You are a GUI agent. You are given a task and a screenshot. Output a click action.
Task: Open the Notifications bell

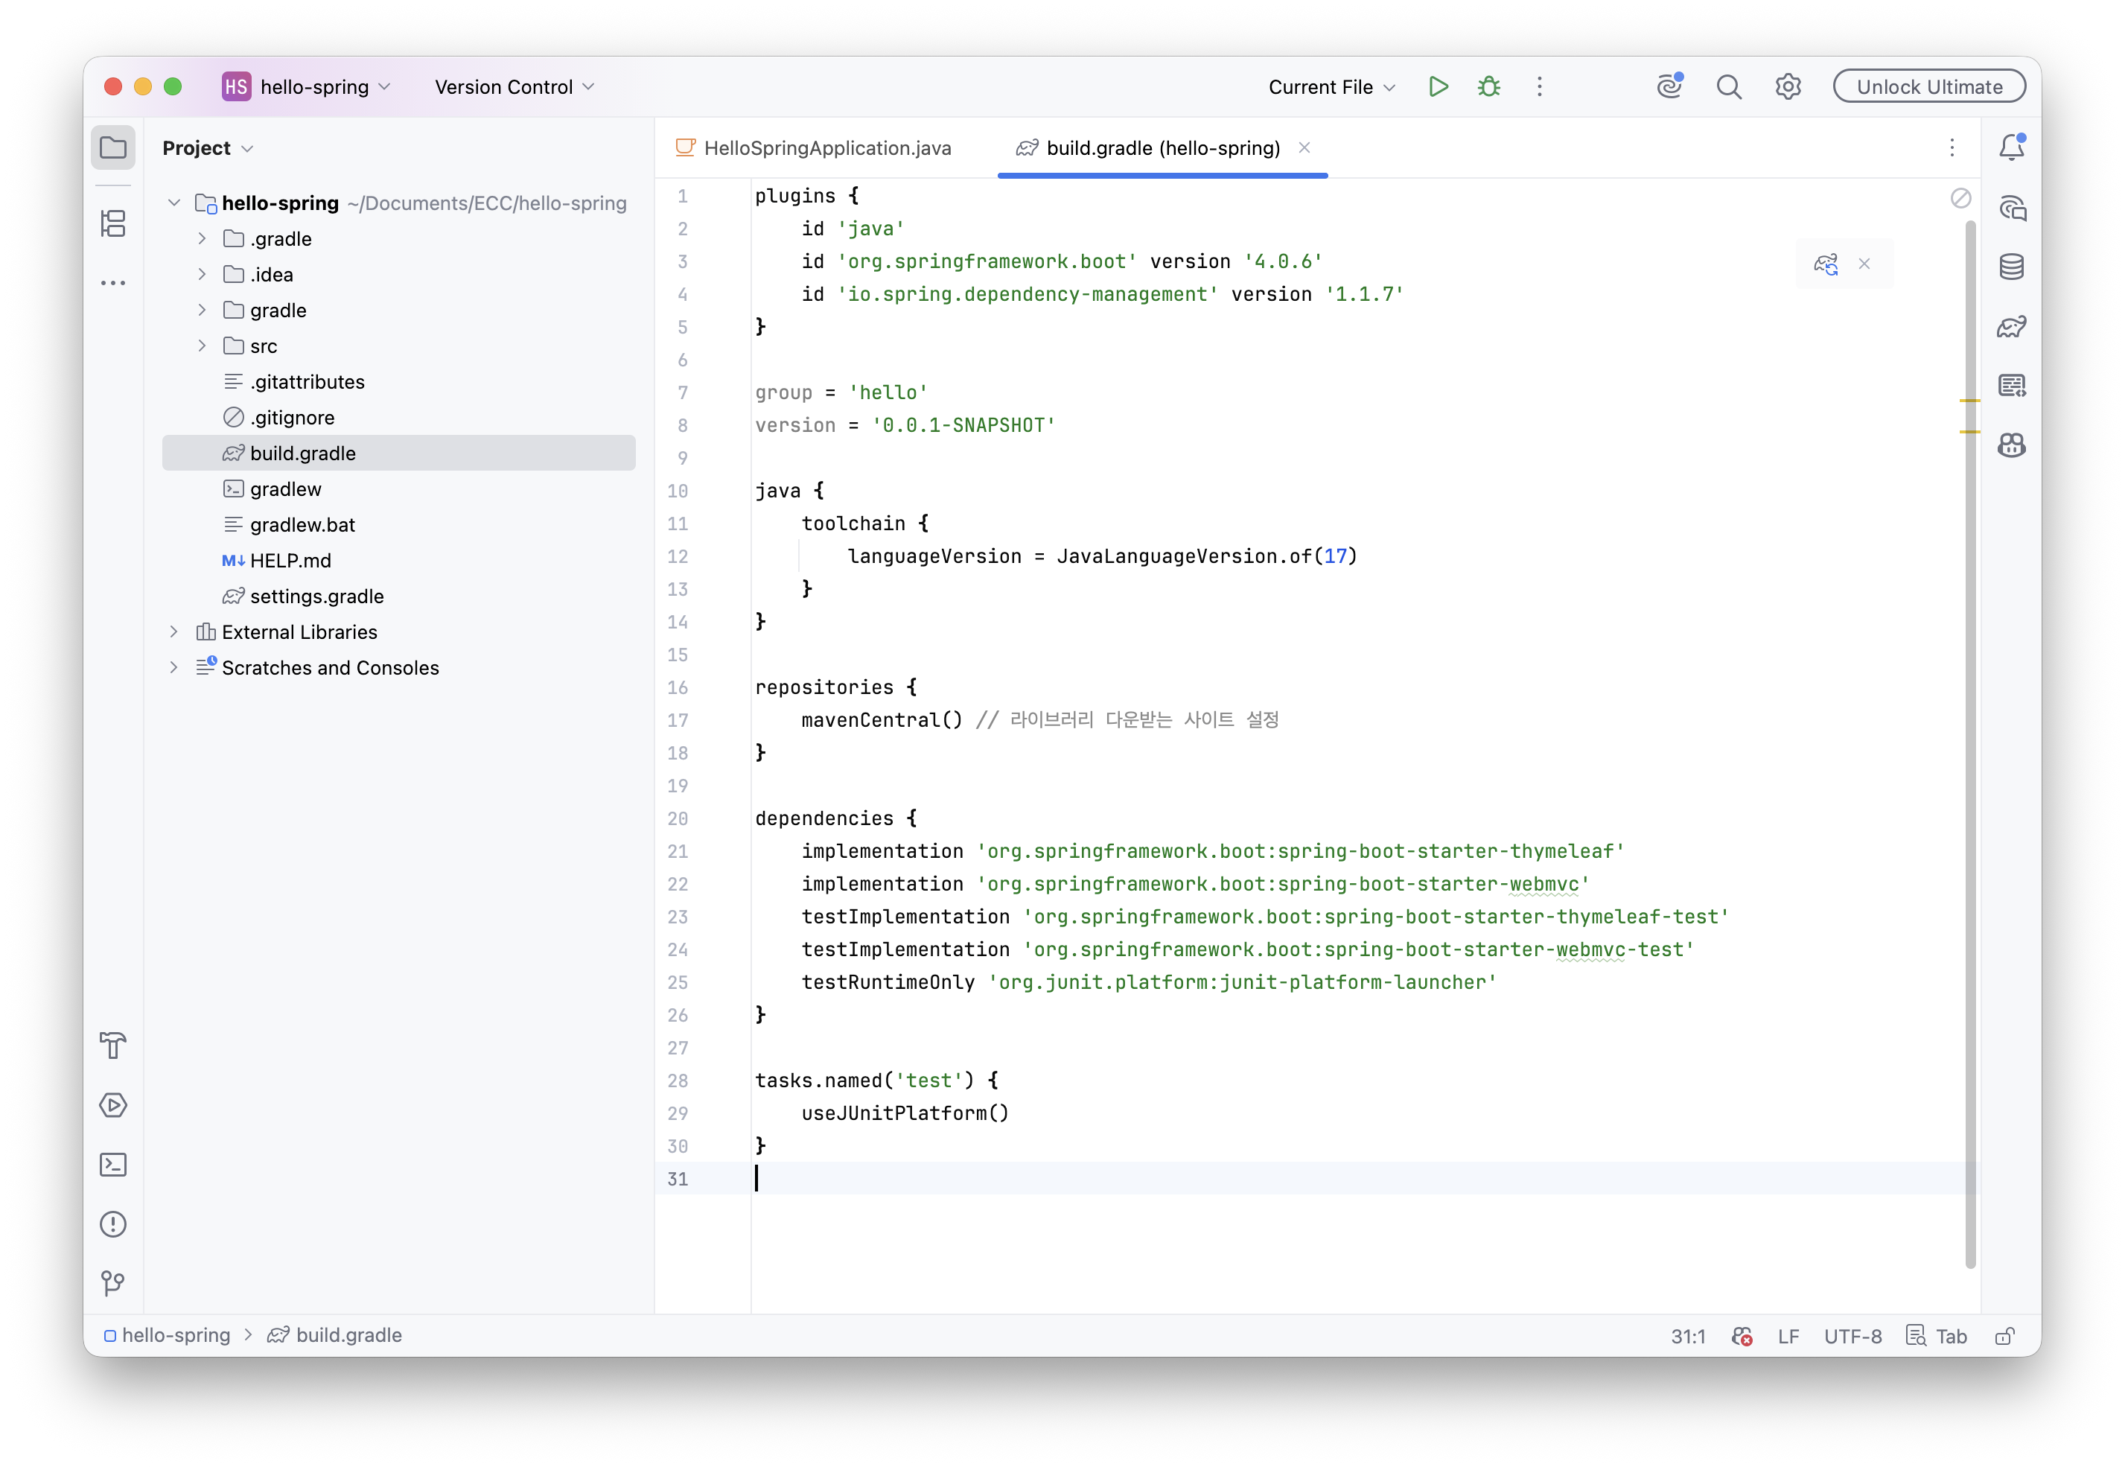(2012, 147)
